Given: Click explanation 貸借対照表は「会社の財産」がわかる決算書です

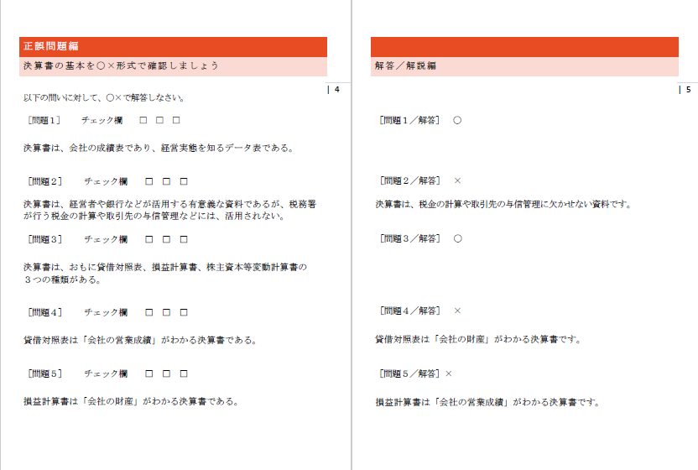Looking at the screenshot, I should tap(478, 339).
